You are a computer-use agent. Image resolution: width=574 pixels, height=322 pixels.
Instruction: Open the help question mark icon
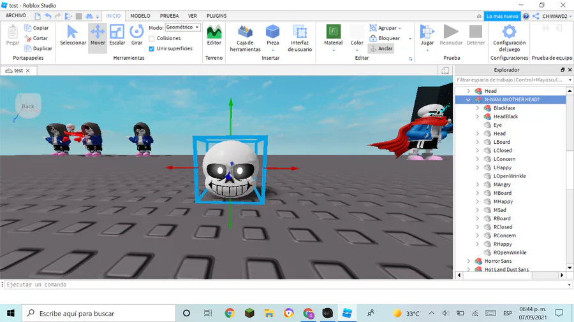click(x=526, y=16)
